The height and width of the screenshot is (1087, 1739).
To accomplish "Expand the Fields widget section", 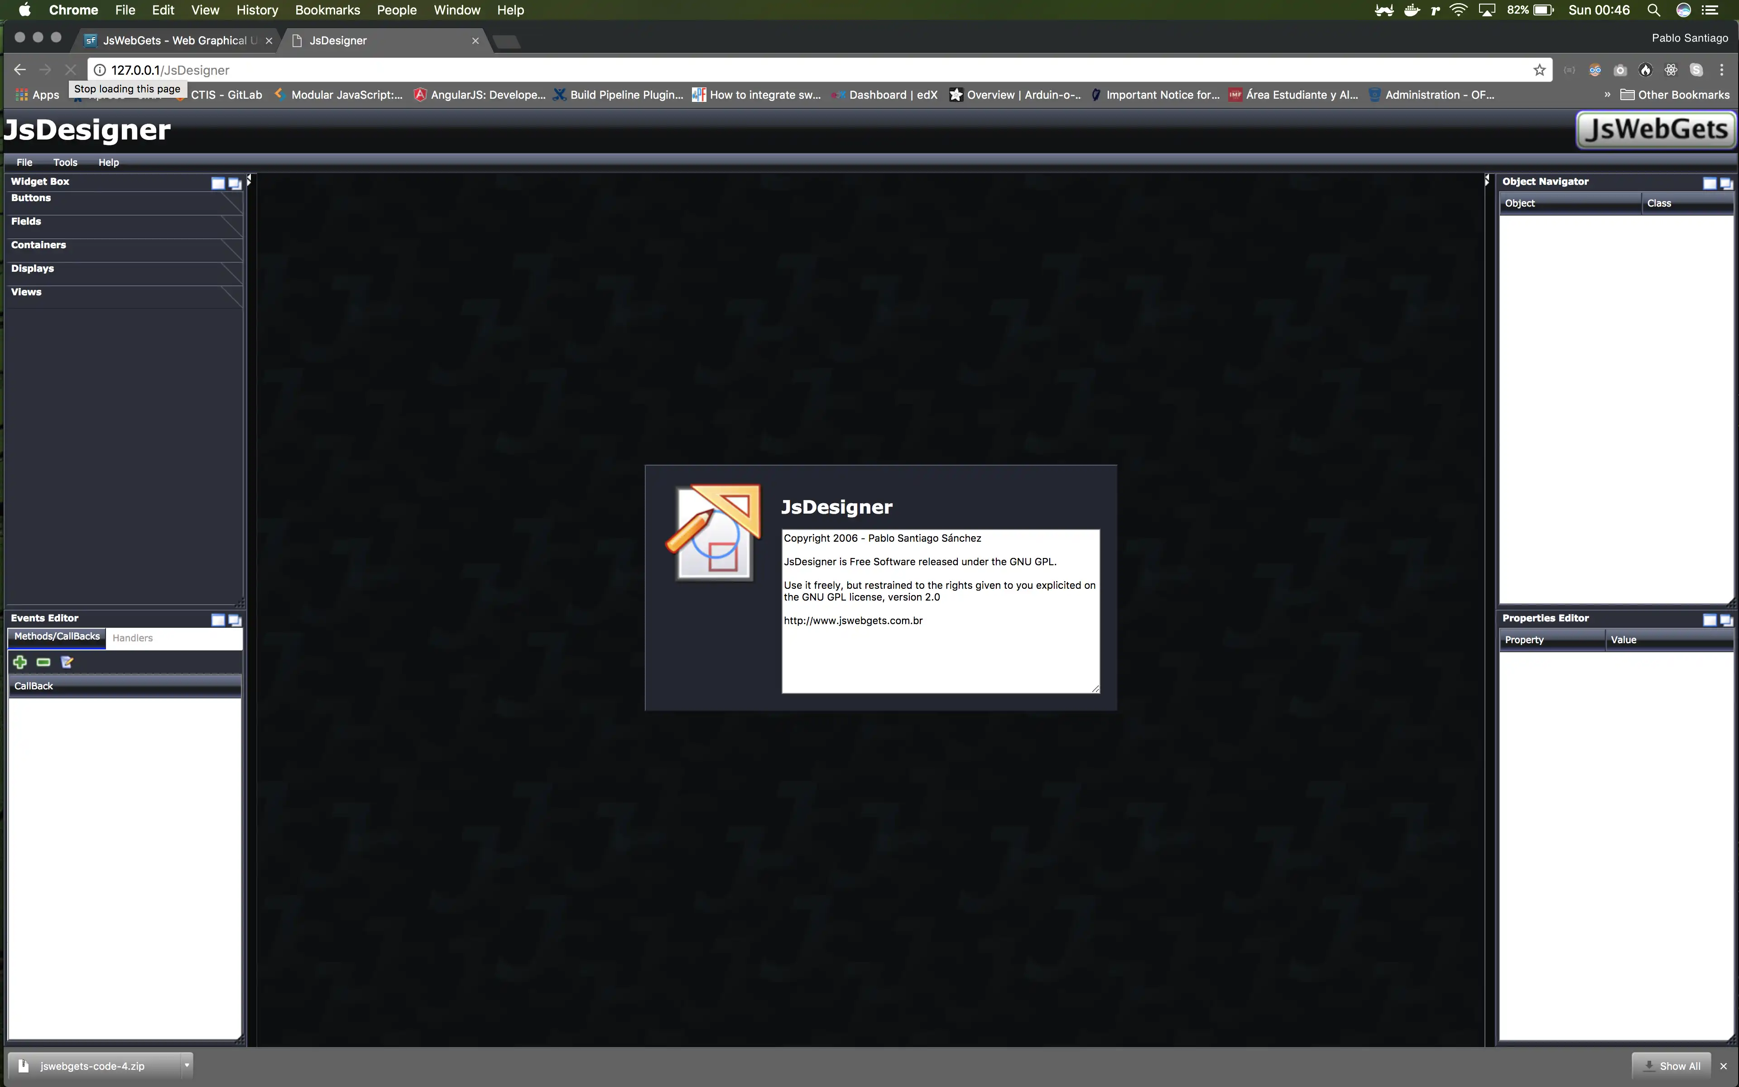I will (124, 226).
